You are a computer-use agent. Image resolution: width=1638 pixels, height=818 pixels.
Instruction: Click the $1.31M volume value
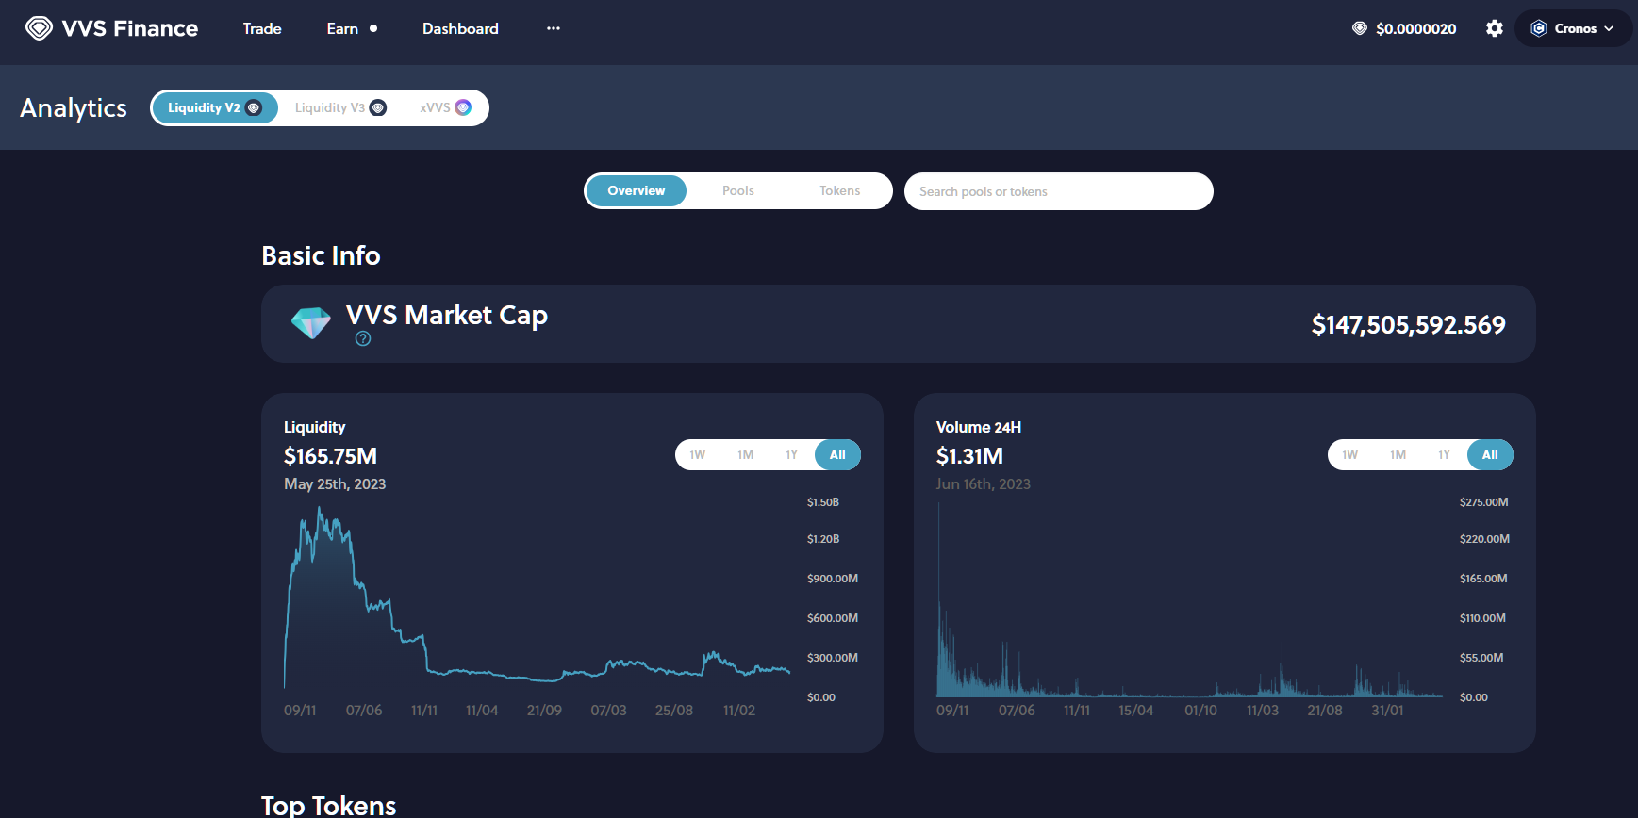pos(969,456)
